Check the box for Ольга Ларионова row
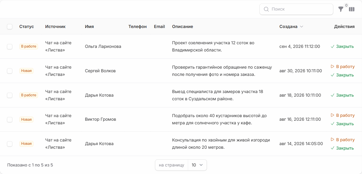Screen dimensions: 362x174 coord(10,46)
